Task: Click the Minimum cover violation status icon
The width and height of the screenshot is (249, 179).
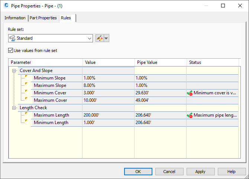Action: [190, 93]
